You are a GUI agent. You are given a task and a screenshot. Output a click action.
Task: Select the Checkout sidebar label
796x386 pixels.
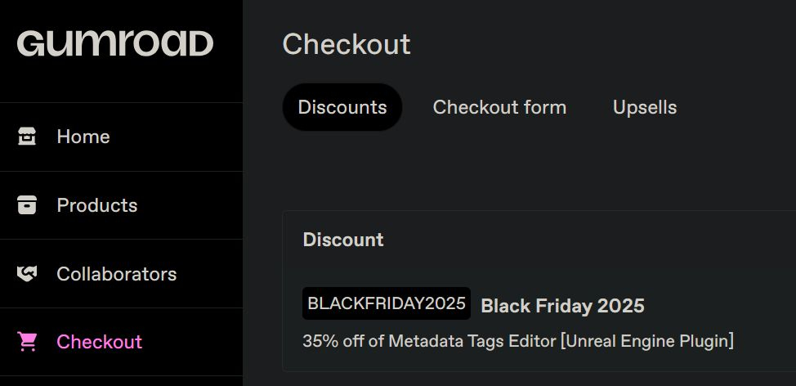(x=99, y=342)
